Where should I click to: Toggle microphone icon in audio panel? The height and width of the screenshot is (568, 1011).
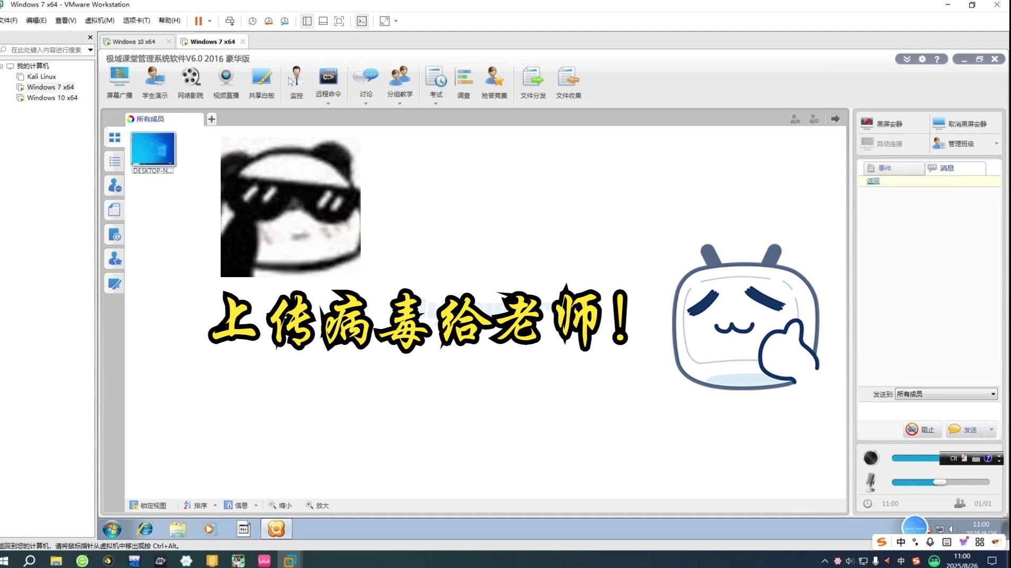coord(870,482)
